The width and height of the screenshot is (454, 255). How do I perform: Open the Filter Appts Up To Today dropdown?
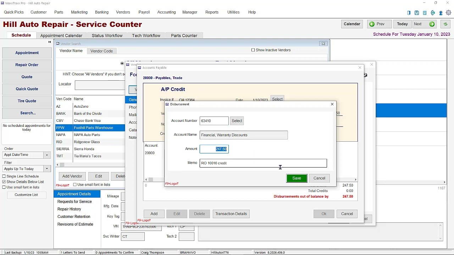pyautogui.click(x=46, y=169)
